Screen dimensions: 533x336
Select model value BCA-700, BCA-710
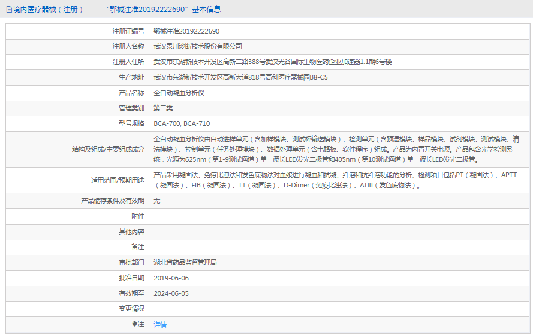click(182, 123)
